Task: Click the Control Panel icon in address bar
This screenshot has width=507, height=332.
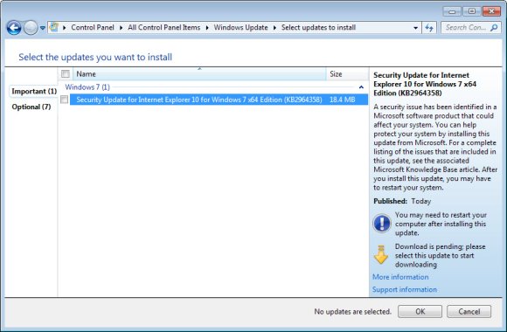Action: (x=54, y=27)
